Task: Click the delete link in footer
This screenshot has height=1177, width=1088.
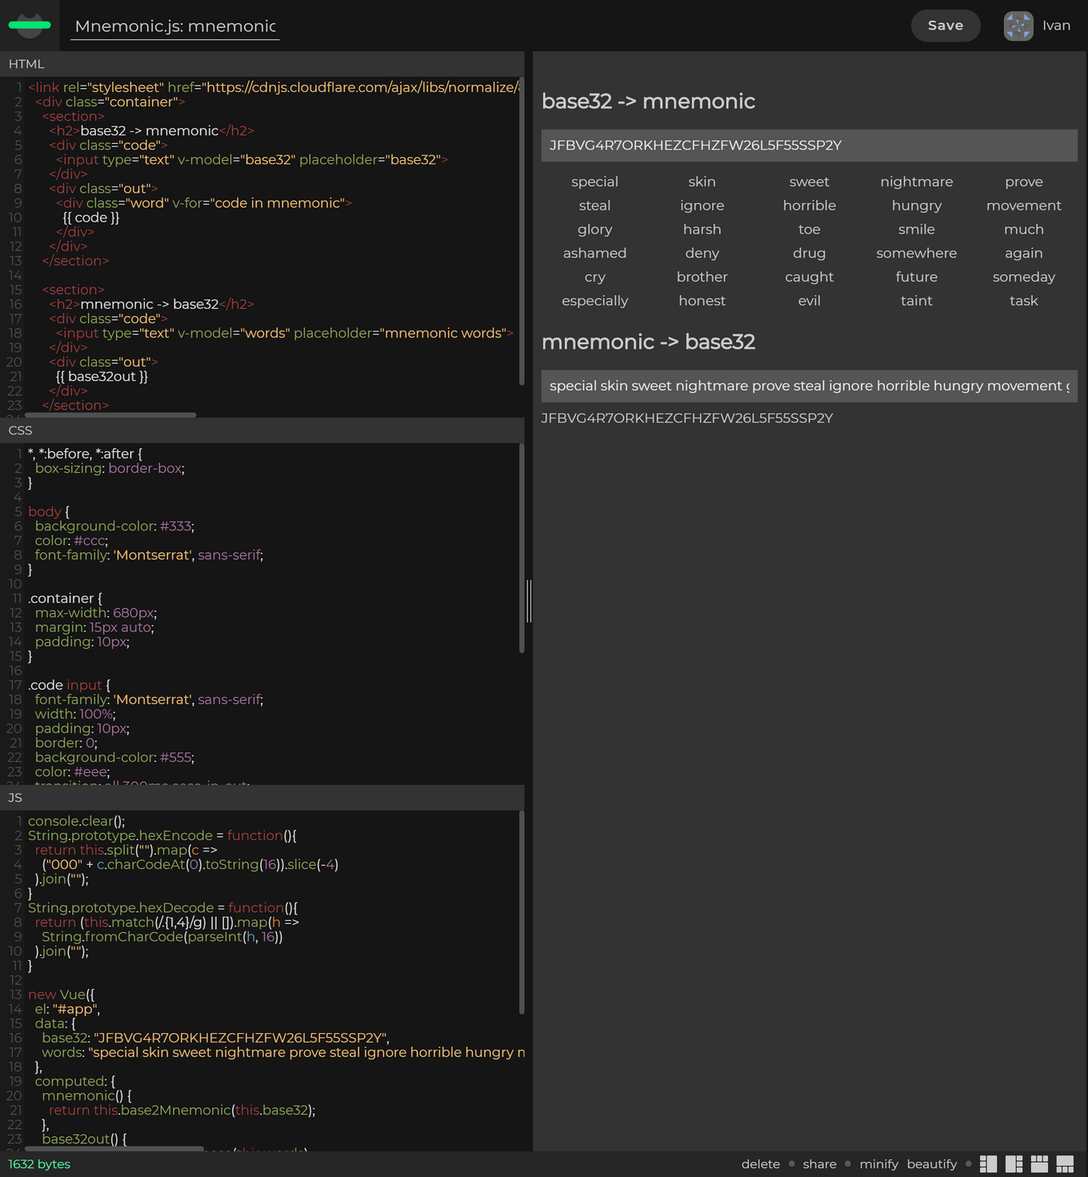Action: click(760, 1164)
